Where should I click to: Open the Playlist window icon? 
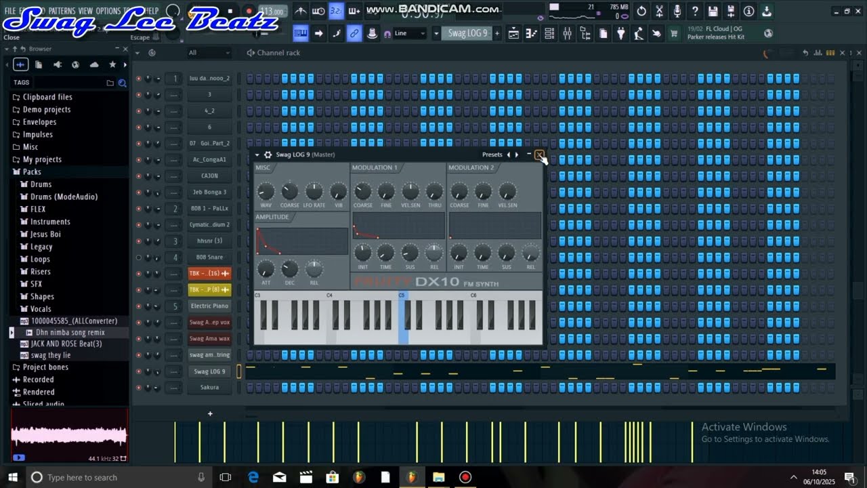pos(514,33)
